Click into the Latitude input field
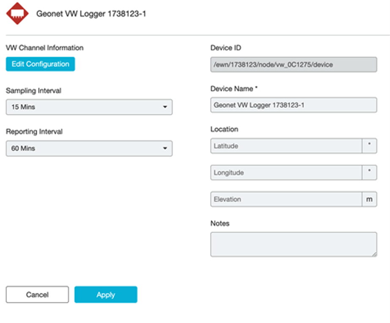The width and height of the screenshot is (390, 323). [286, 146]
